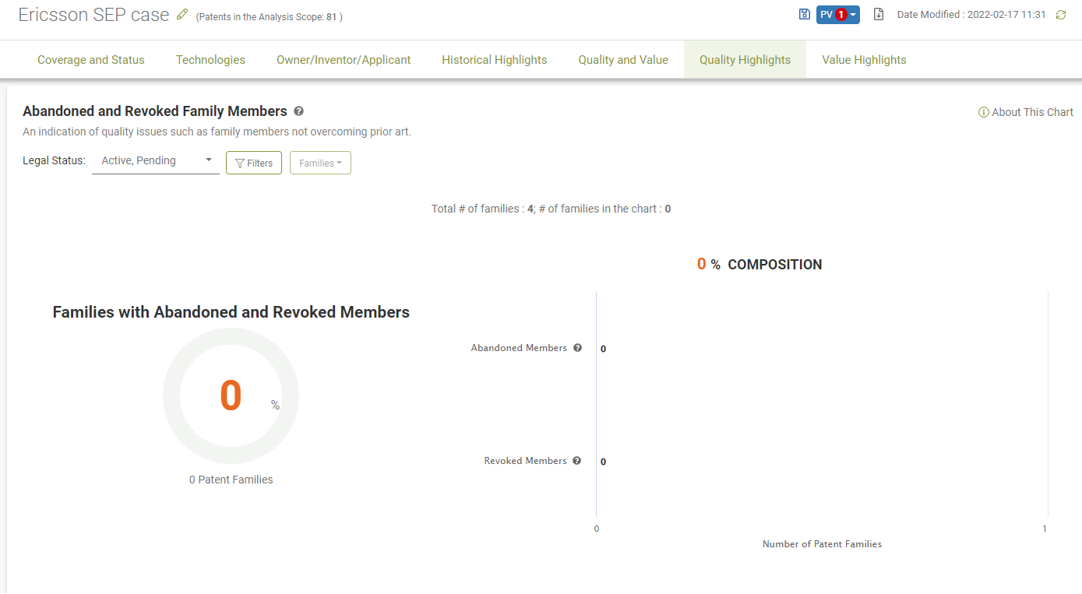Go to Historical Highlights tab
The width and height of the screenshot is (1082, 594).
495,60
